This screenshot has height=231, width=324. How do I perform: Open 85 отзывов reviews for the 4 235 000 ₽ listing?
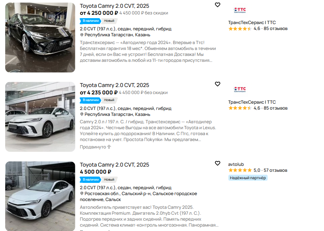pyautogui.click(x=275, y=108)
